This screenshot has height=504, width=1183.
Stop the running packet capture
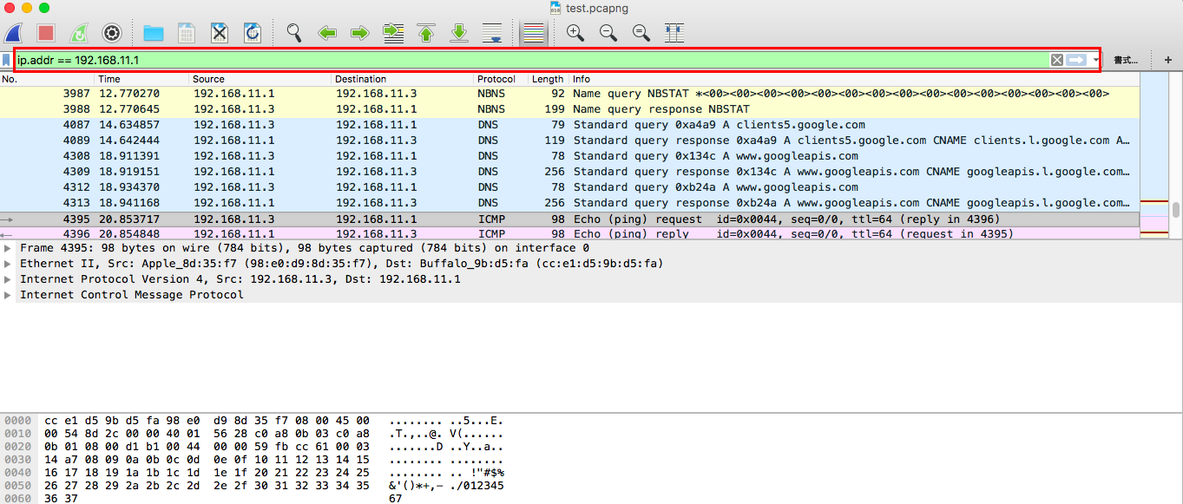[46, 34]
